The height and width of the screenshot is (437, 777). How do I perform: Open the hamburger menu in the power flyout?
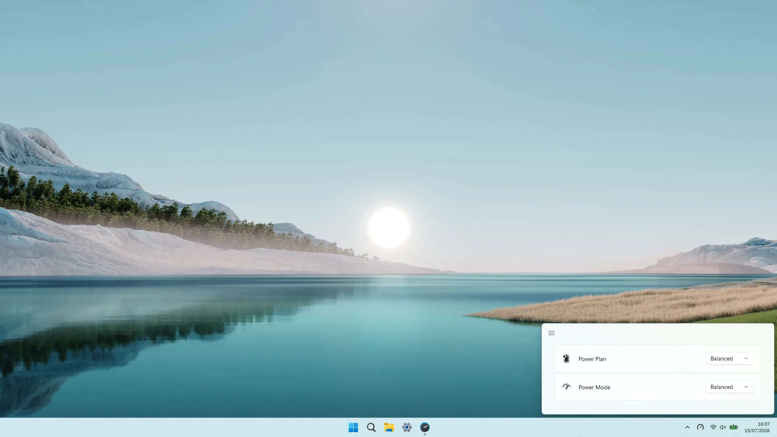pyautogui.click(x=551, y=333)
